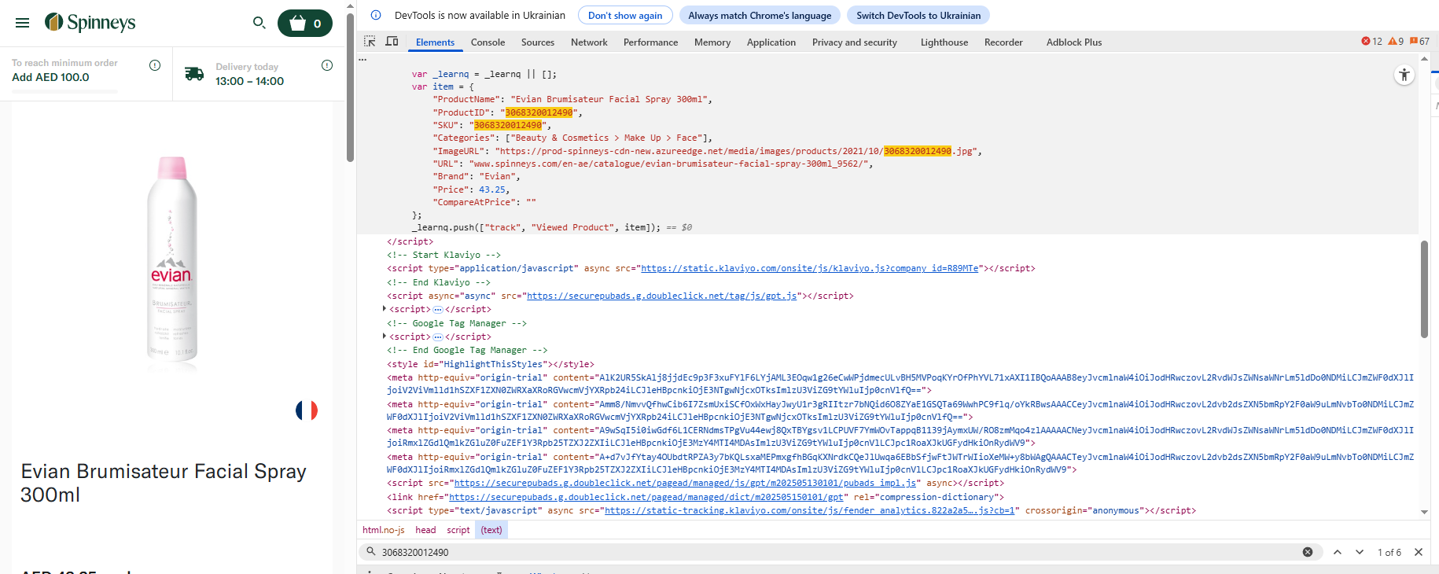The image size is (1439, 574).
Task: Click the Evian Brumisateur Facial Spray title
Action: pyautogui.click(x=164, y=483)
